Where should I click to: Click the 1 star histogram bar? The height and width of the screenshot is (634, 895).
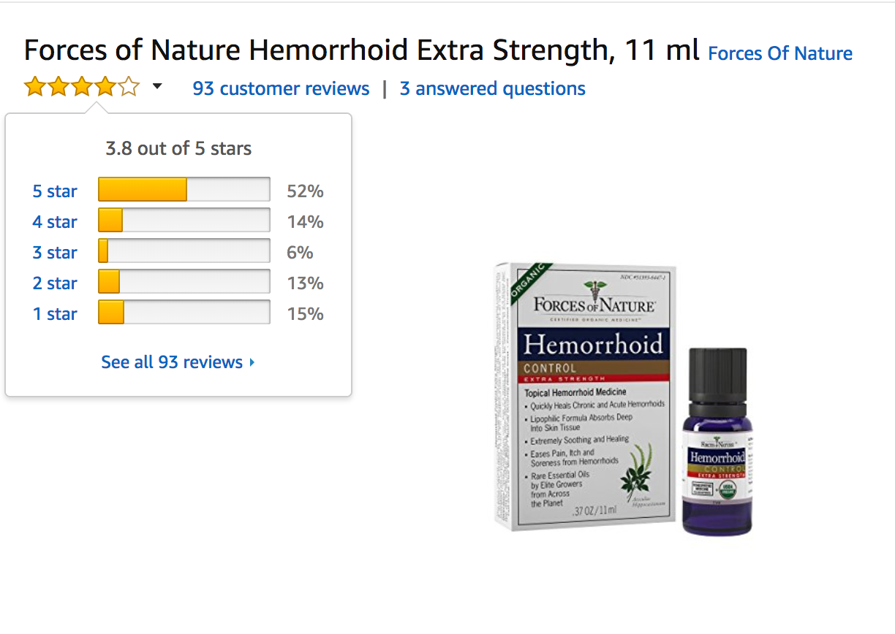click(184, 313)
